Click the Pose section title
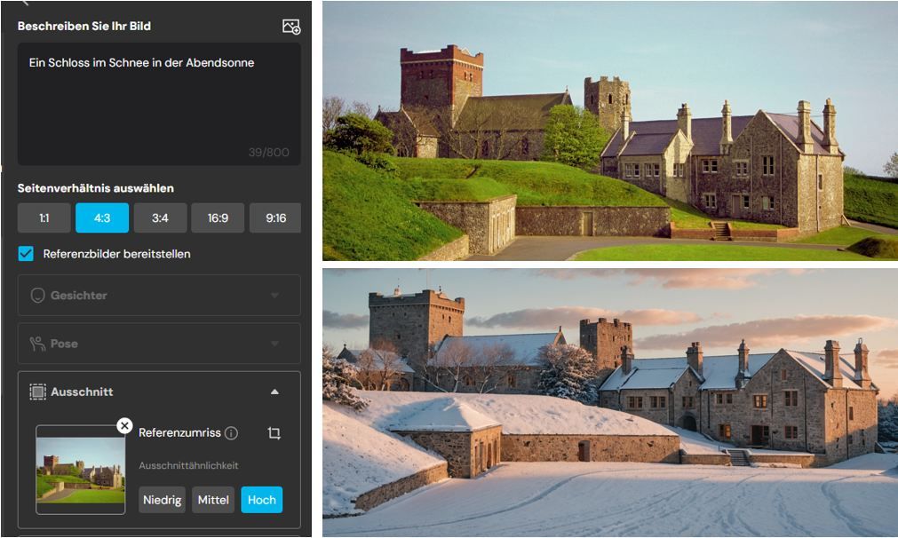The height and width of the screenshot is (538, 898). pos(64,344)
